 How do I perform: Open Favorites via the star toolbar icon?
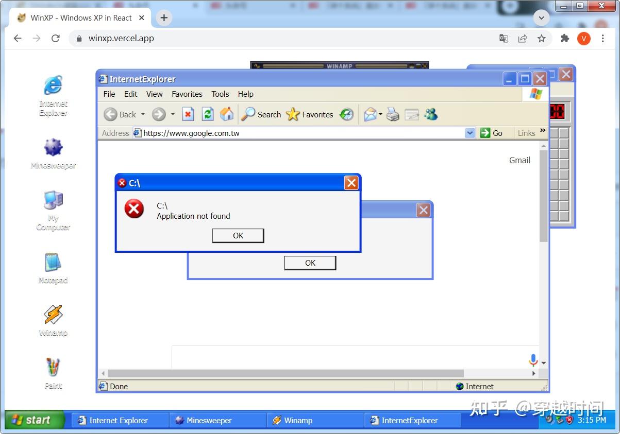(x=292, y=114)
